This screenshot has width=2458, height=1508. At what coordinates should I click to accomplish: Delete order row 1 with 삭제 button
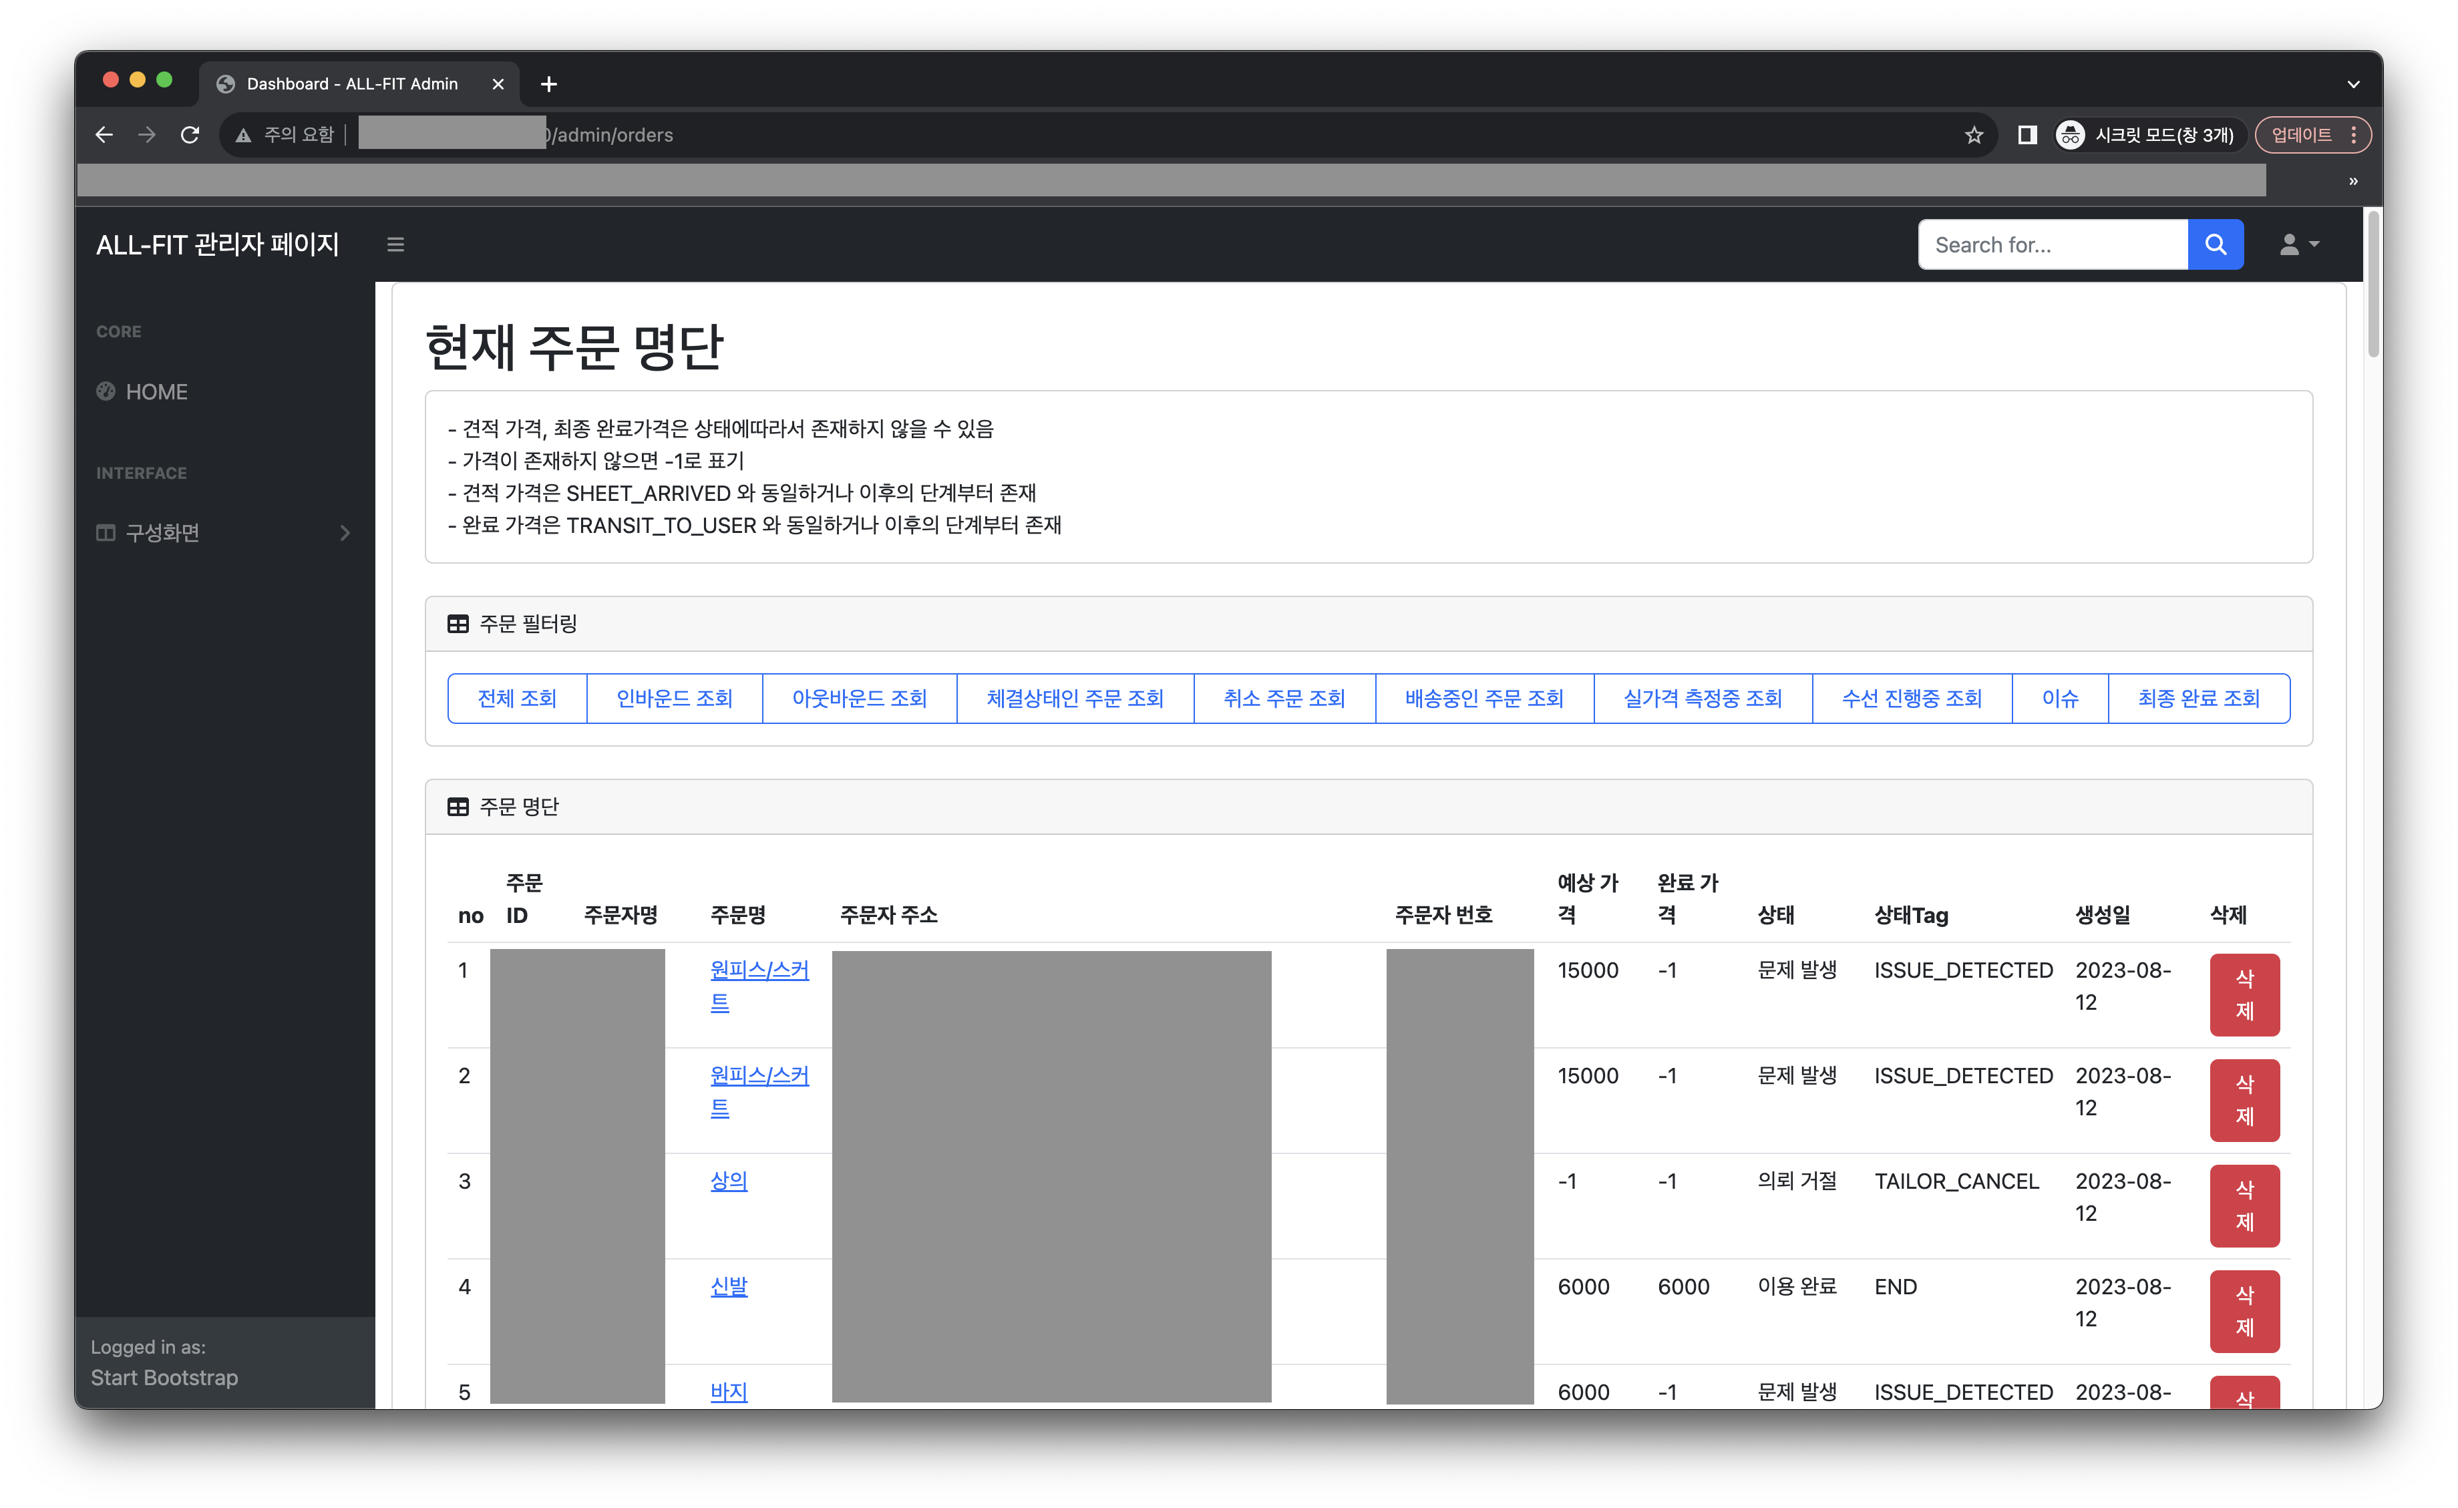2244,994
